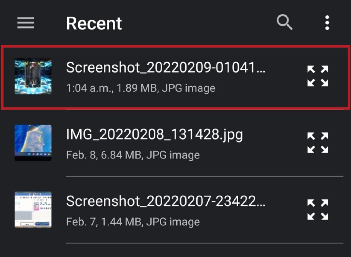351x257 pixels.
Task: Expand preview of Screenshot_20220209 file
Action: click(318, 76)
